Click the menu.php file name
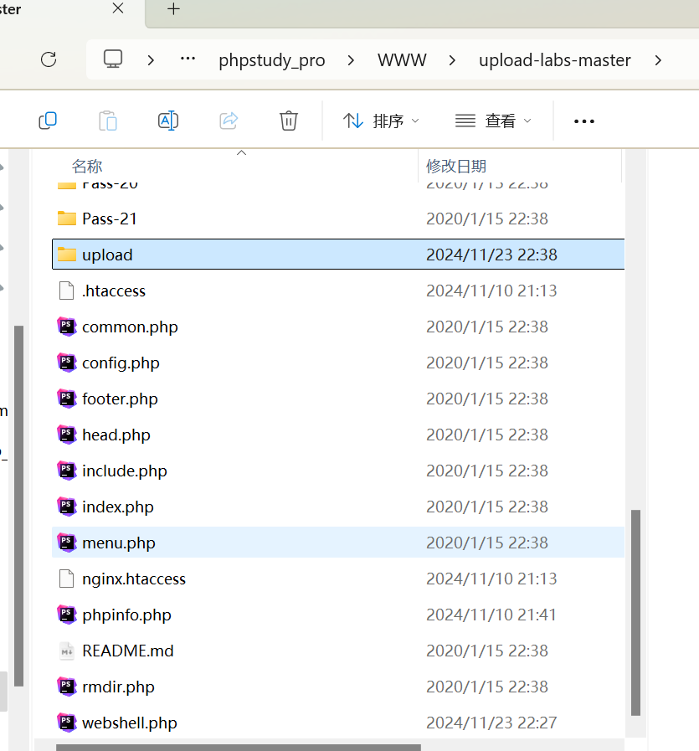This screenshot has height=751, width=699. point(118,543)
